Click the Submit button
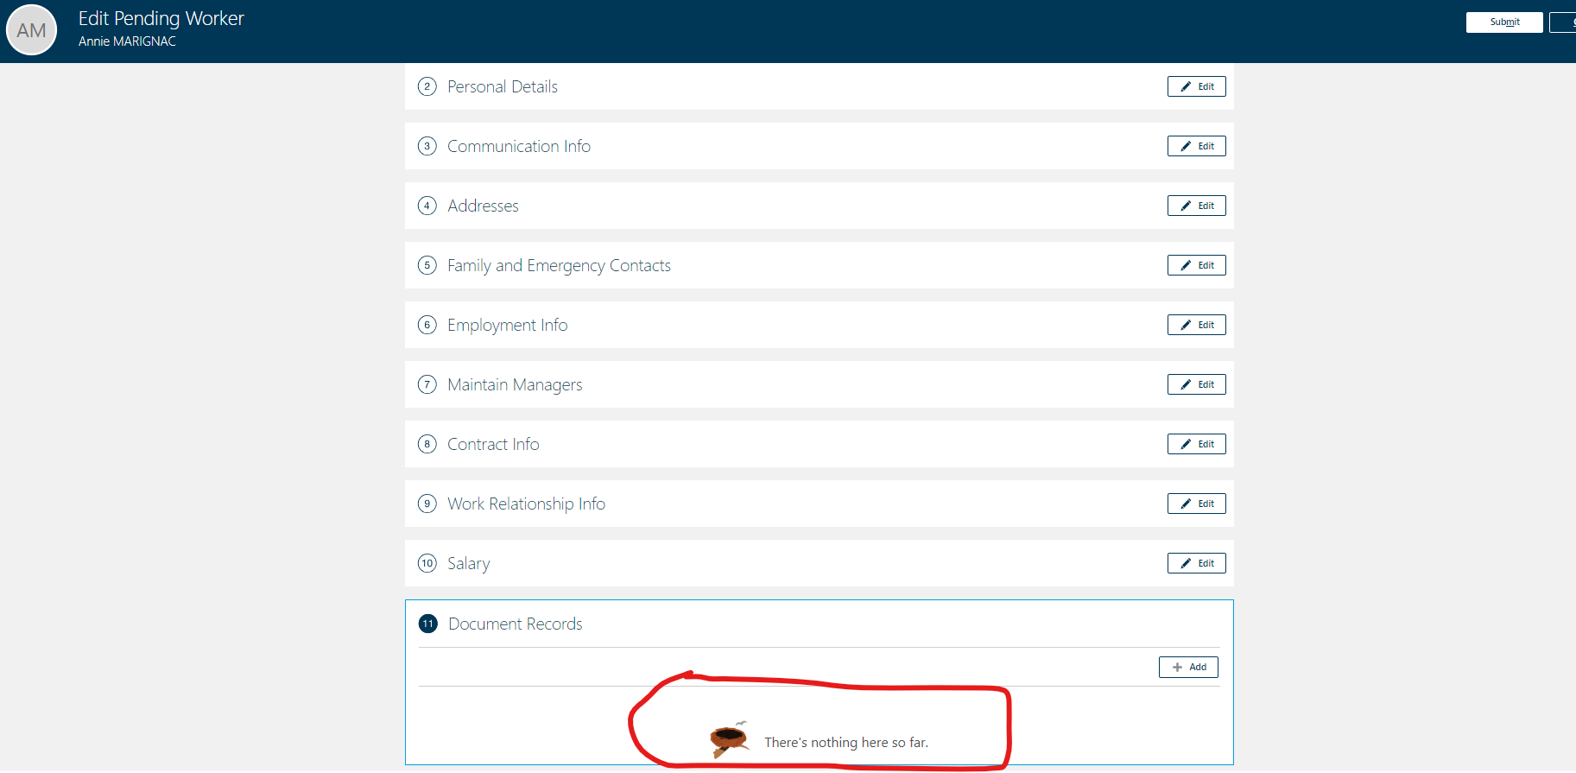Viewport: 1576px width, 773px height. coord(1504,22)
